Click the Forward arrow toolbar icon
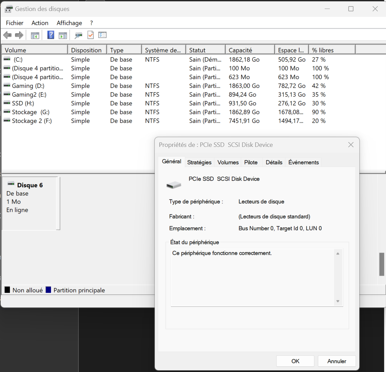Image resolution: width=386 pixels, height=372 pixels. 19,35
